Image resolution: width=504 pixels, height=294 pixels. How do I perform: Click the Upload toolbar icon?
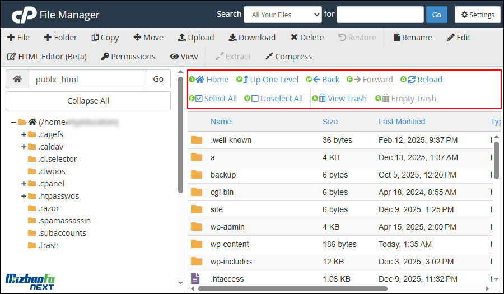181,38
